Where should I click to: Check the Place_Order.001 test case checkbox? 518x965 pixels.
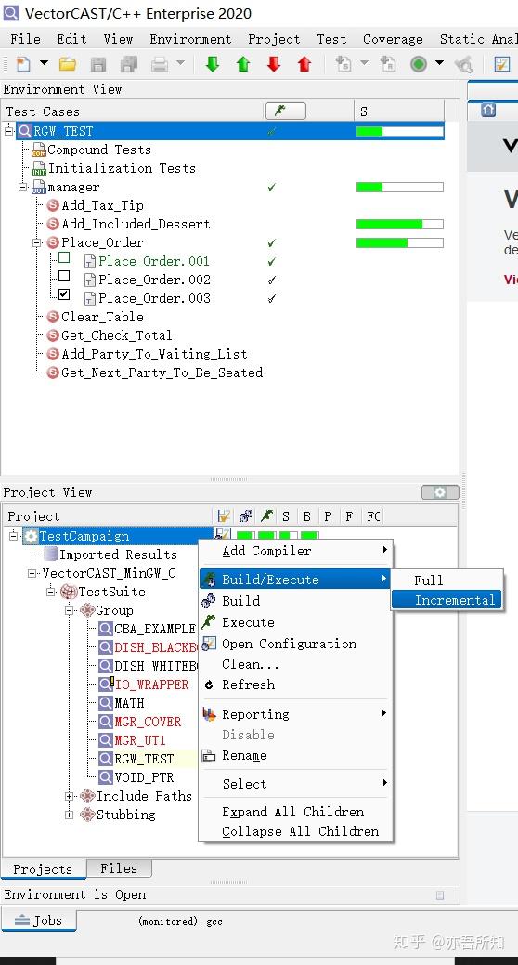click(x=64, y=258)
